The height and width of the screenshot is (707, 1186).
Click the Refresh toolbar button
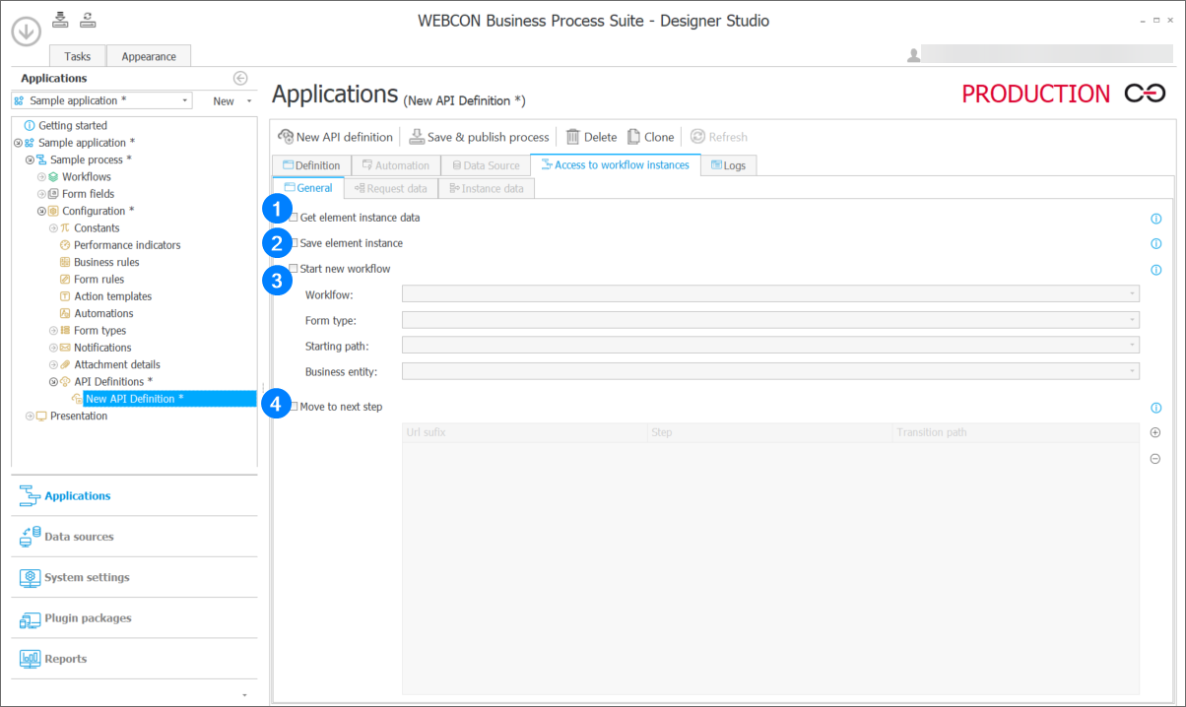point(718,137)
